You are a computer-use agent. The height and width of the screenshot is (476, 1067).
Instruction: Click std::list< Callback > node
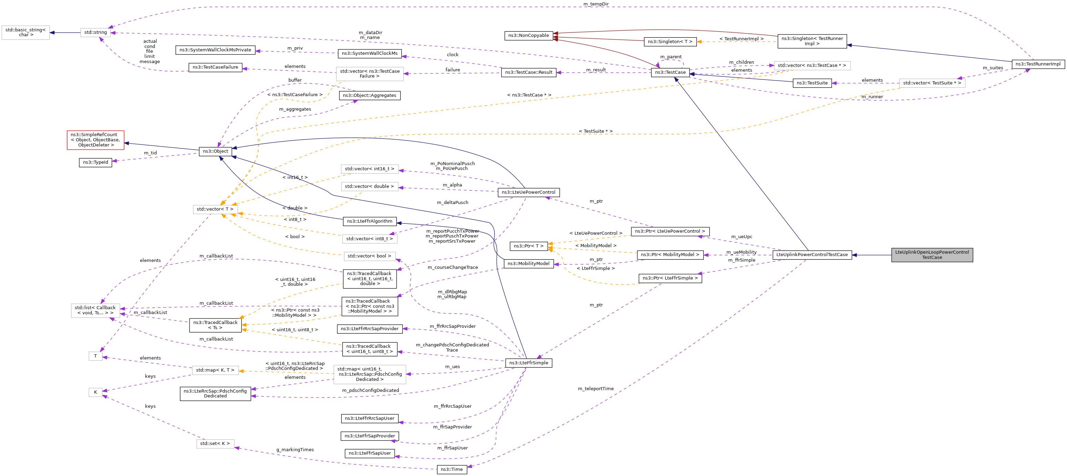95,310
